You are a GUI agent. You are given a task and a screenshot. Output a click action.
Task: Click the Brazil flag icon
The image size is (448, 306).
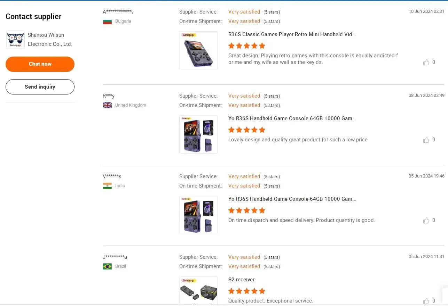[107, 266]
